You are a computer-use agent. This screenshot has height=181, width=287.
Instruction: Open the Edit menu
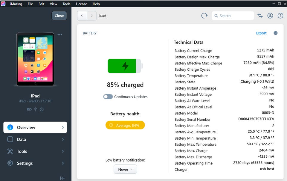tap(41, 4)
